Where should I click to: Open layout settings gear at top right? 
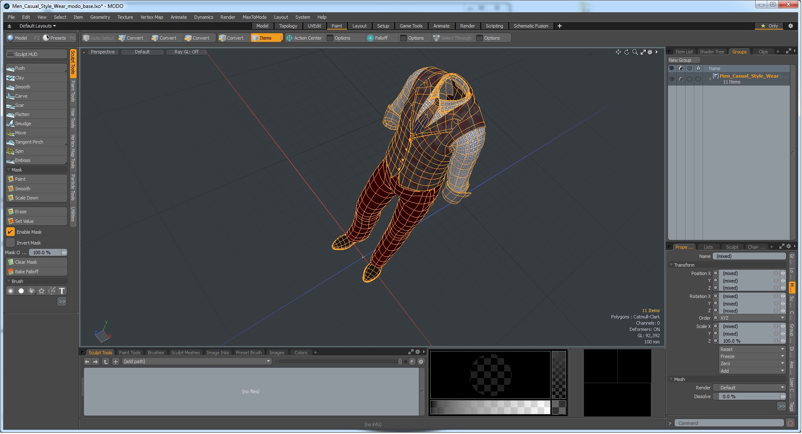pos(790,26)
